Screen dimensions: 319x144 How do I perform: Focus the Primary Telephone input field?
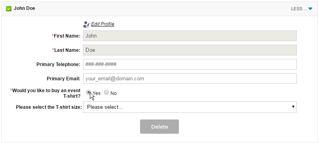point(190,64)
